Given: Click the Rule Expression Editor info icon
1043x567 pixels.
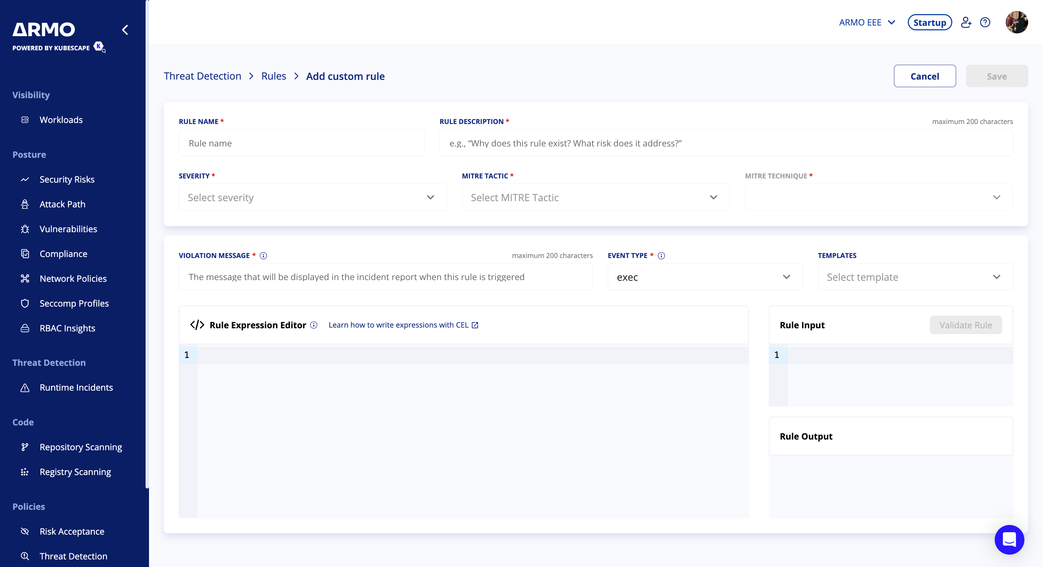Looking at the screenshot, I should coord(314,325).
